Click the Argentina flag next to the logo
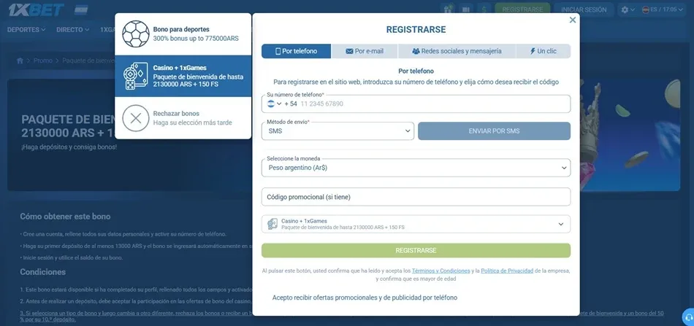The width and height of the screenshot is (694, 326). point(81,9)
